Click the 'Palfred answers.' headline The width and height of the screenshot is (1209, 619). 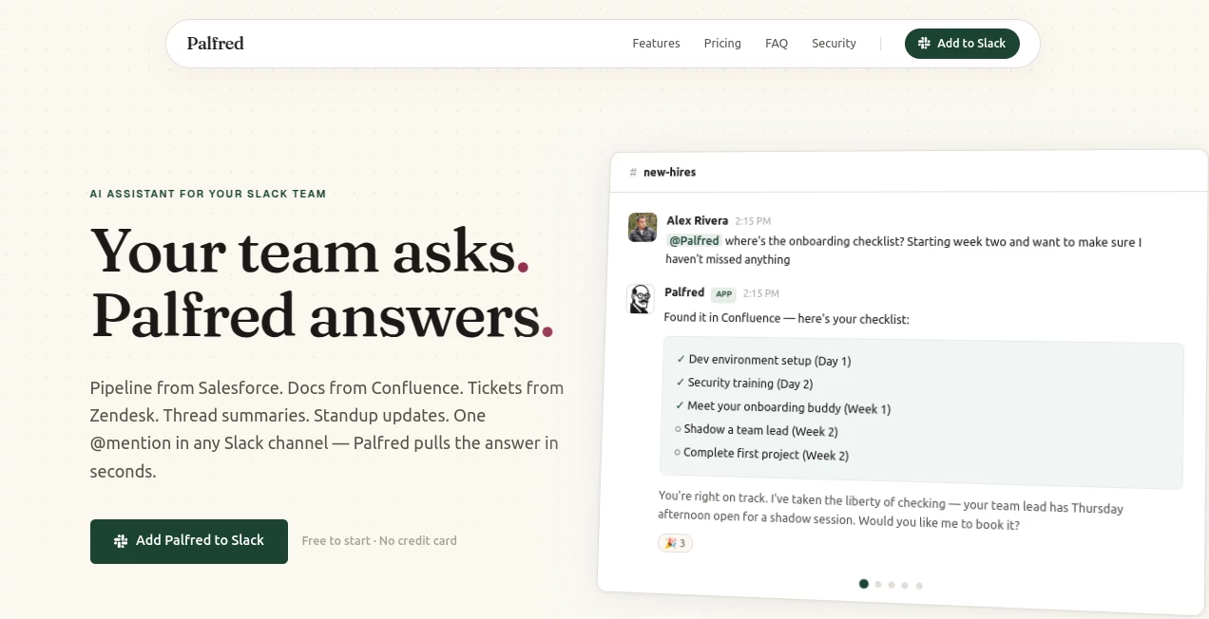pyautogui.click(x=321, y=317)
